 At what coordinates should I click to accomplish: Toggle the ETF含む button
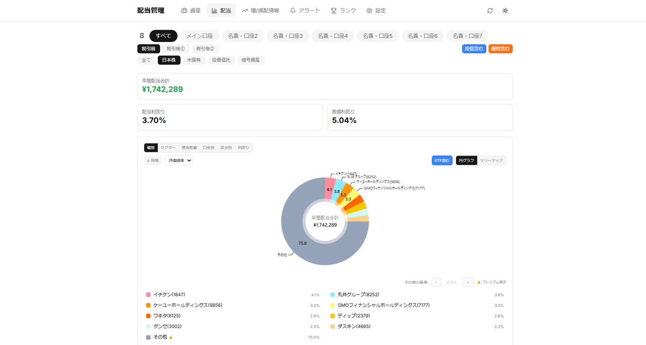(x=442, y=160)
